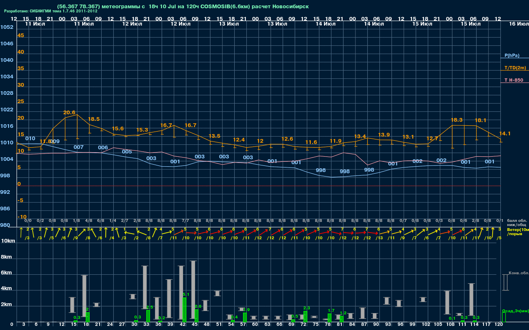Click the 0/1 cloud cover value
The width and height of the screenshot is (529, 330).
[500, 221]
